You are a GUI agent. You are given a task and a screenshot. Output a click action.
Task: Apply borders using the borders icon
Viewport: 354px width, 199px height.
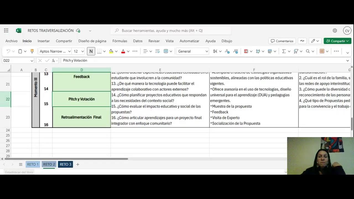99,51
